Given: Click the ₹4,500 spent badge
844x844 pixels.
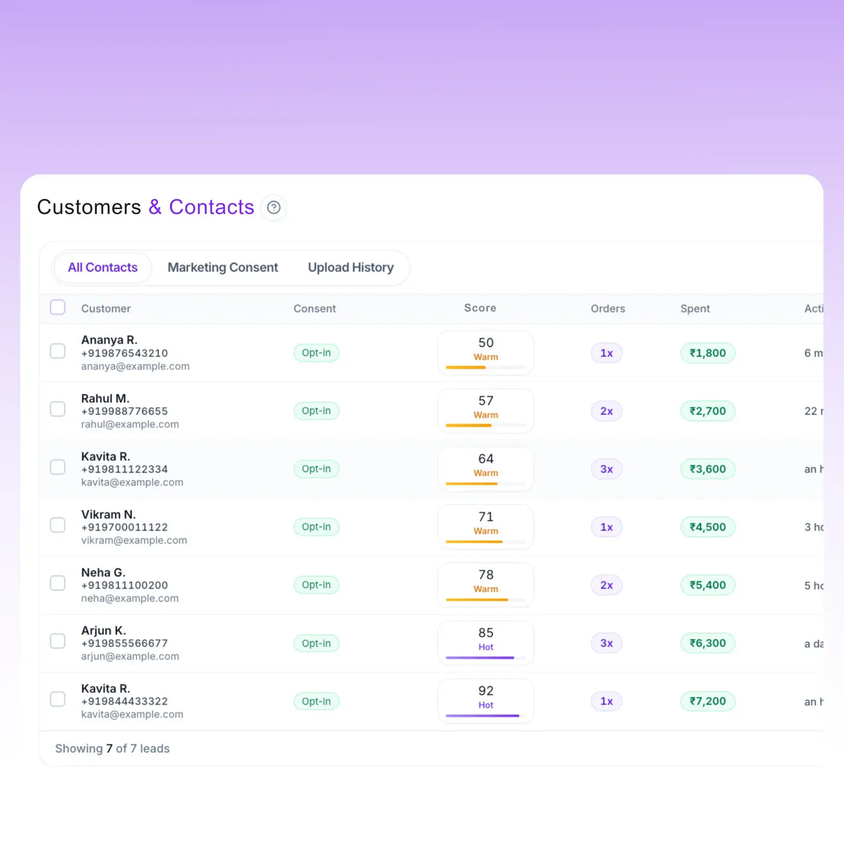Looking at the screenshot, I should 708,527.
